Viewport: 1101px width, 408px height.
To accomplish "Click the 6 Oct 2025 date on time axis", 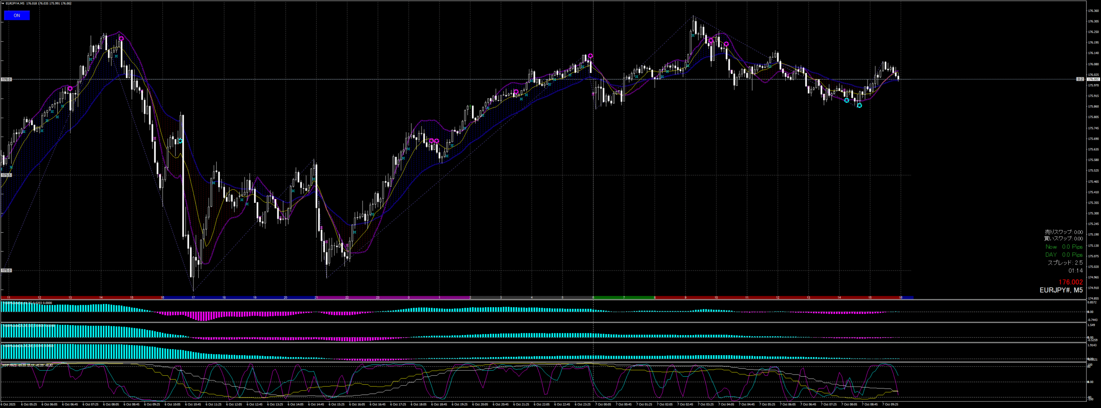I will pyautogui.click(x=8, y=404).
